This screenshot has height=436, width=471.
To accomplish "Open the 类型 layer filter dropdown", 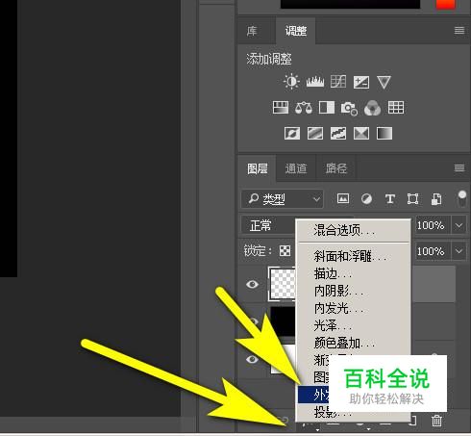I will click(283, 199).
